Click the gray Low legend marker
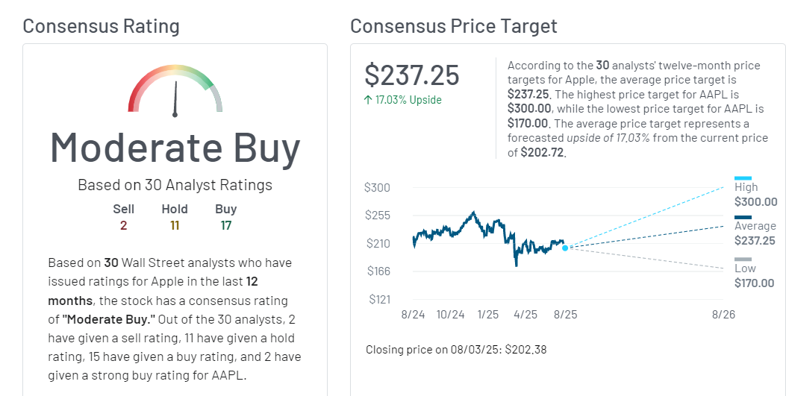The height and width of the screenshot is (396, 786). click(x=743, y=260)
